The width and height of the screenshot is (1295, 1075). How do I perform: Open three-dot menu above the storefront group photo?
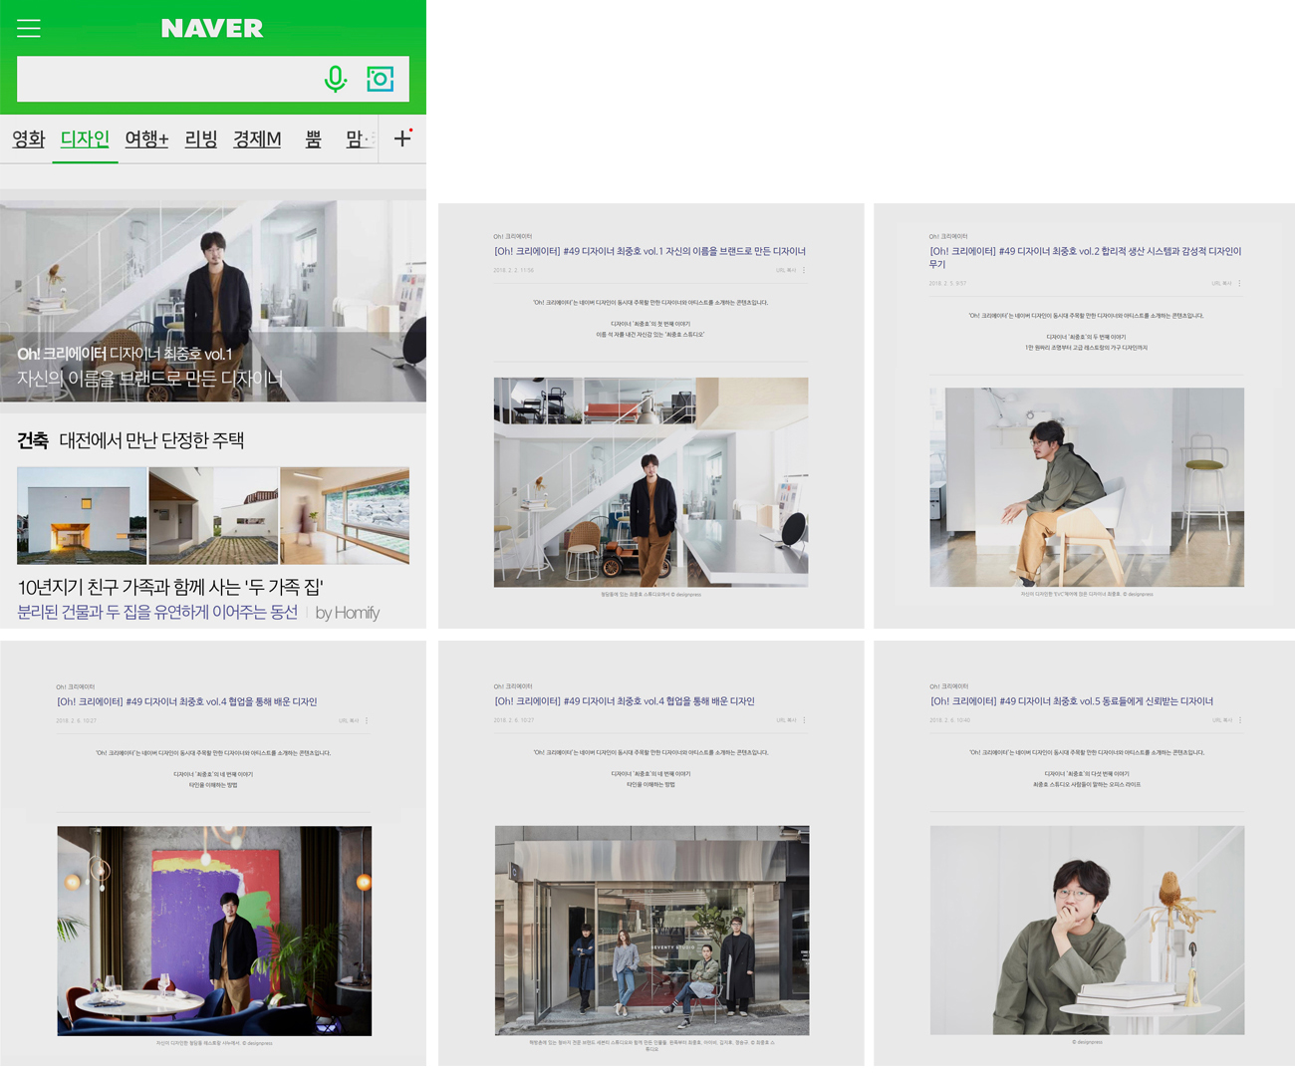(x=804, y=719)
